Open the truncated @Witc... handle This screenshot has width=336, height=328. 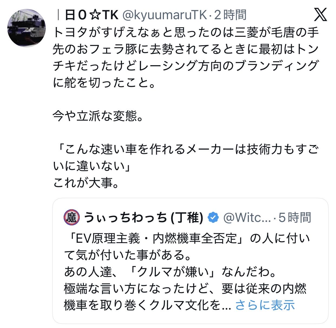pos(247,217)
